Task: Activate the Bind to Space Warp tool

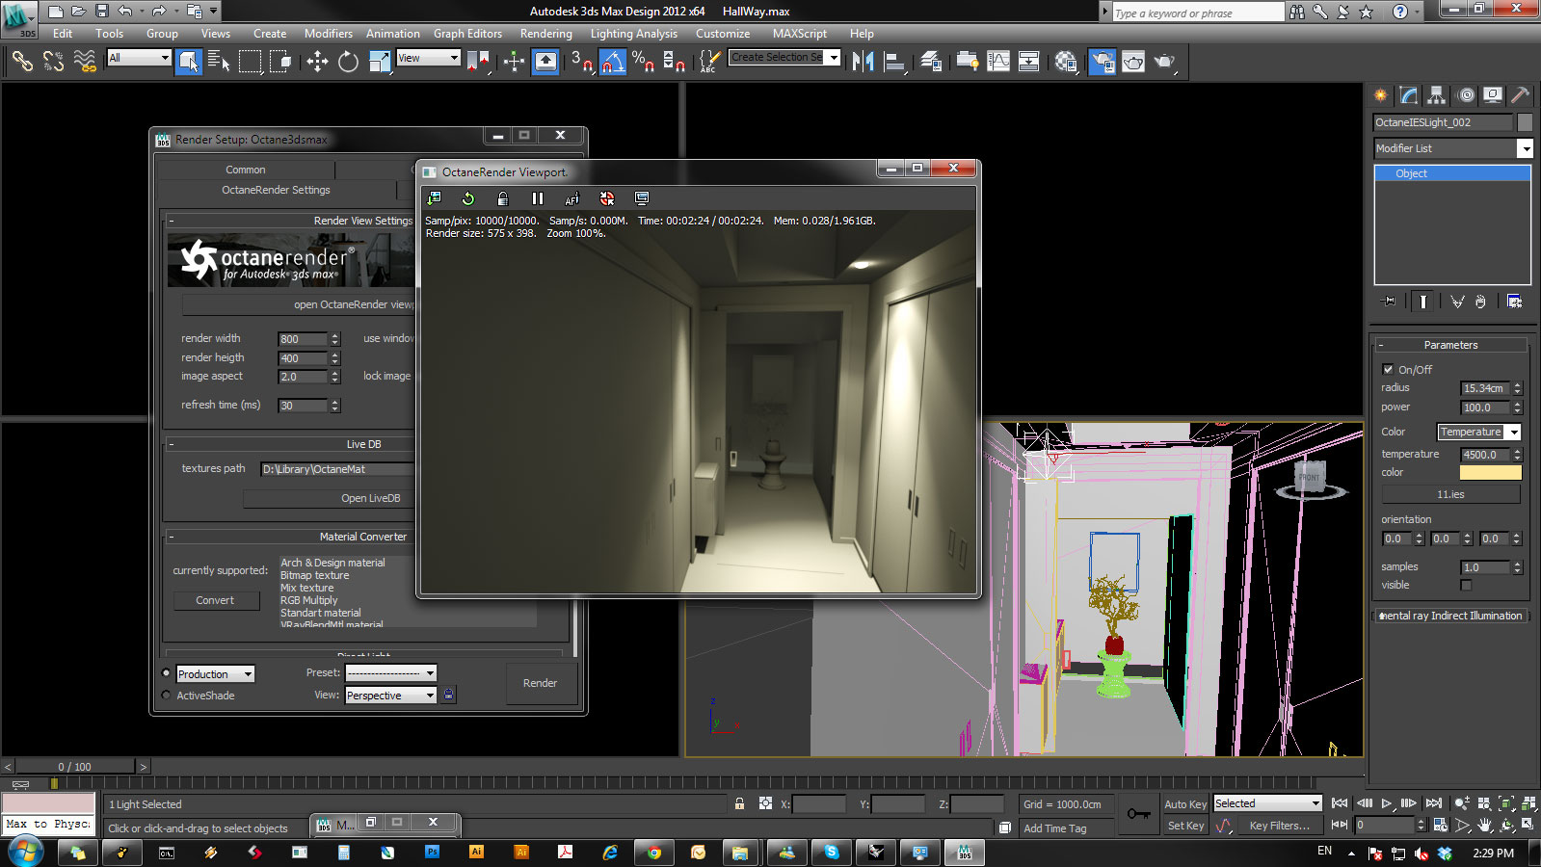Action: coord(86,62)
